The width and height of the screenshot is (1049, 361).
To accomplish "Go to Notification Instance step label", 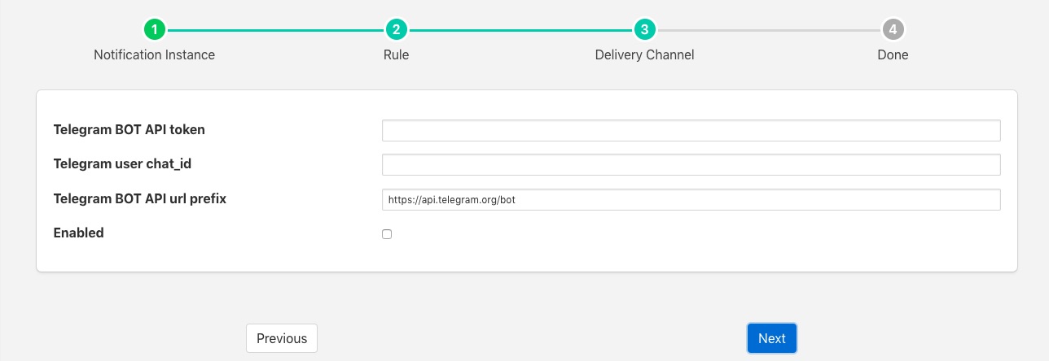I will 154,55.
